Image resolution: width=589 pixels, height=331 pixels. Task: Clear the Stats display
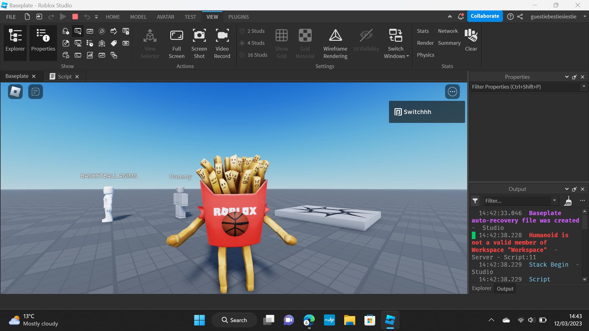(471, 40)
